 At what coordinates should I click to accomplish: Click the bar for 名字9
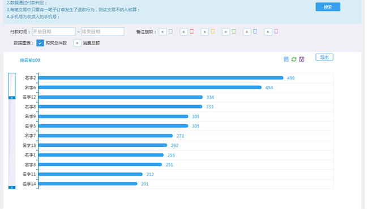113,116
